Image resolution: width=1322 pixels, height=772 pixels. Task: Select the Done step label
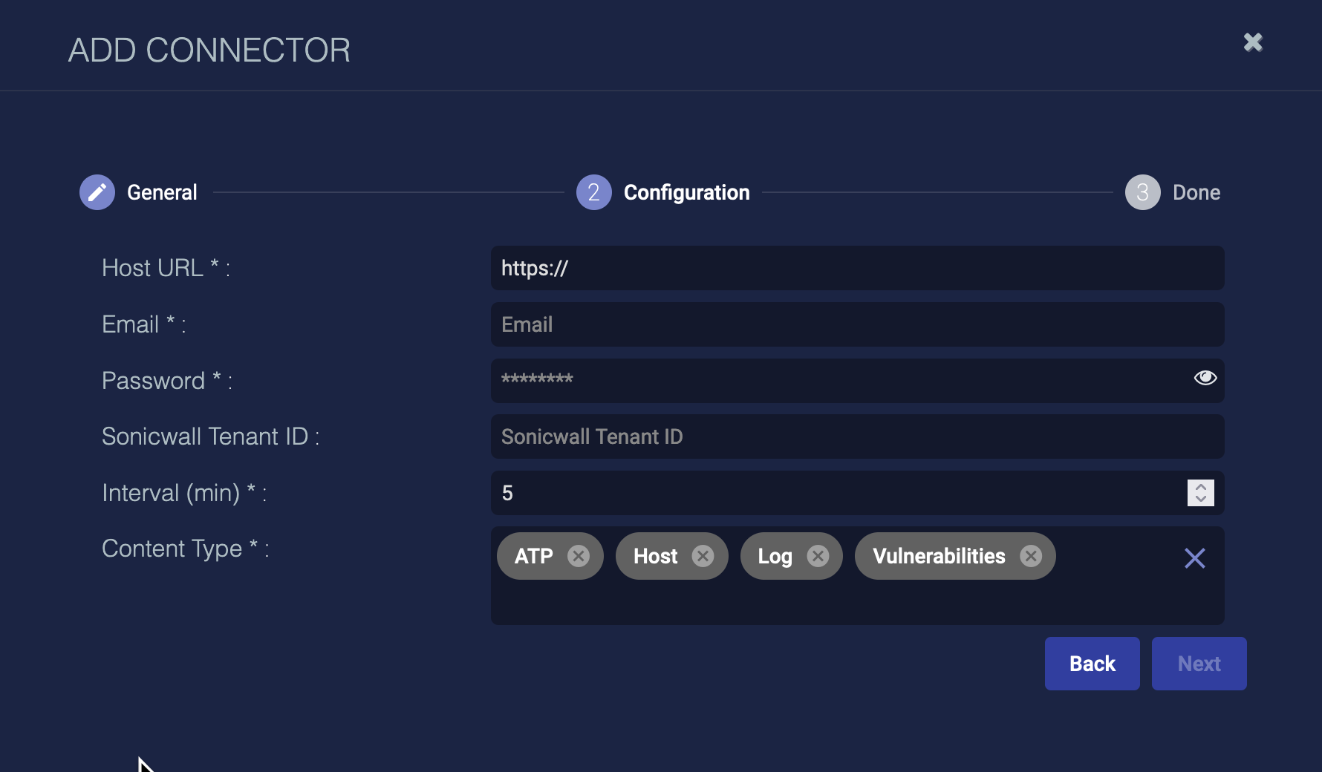click(1196, 192)
